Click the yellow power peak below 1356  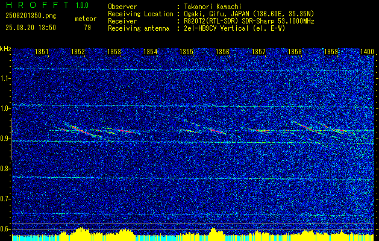coord(216,234)
